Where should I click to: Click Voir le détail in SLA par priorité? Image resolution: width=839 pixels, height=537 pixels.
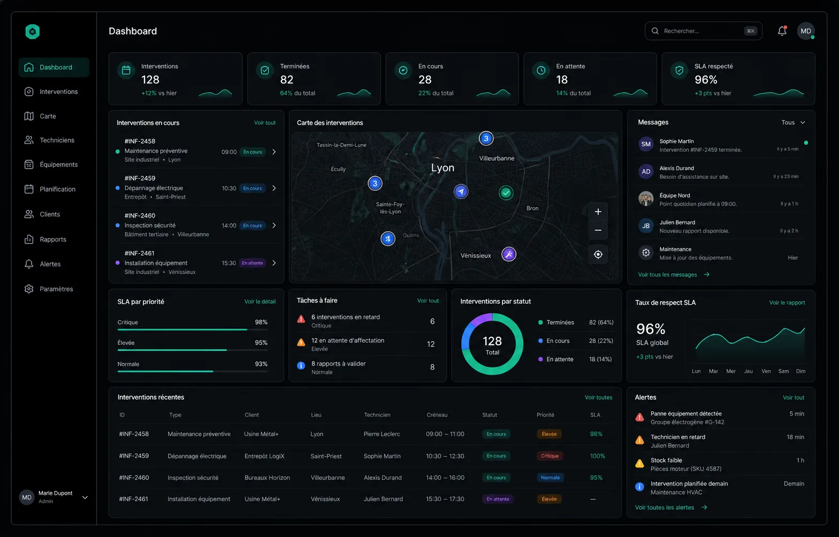coord(260,301)
